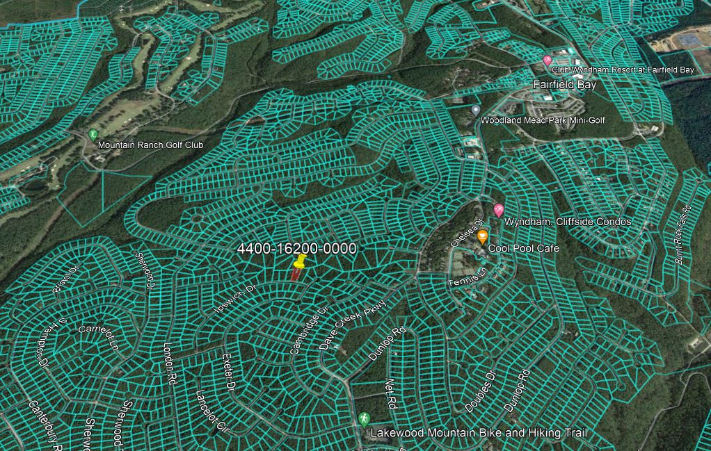711x451 pixels.
Task: Select the Wyndham Cliffside Condos pink marker
Action: 498,210
